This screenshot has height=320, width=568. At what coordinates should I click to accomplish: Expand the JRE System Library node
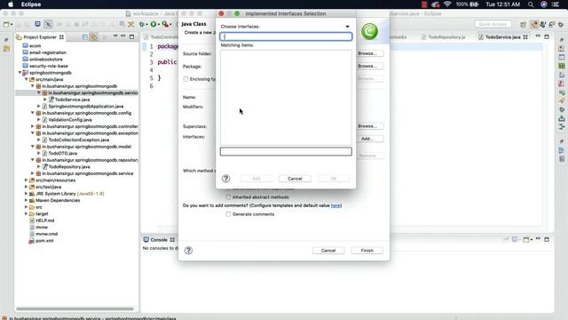coord(27,194)
